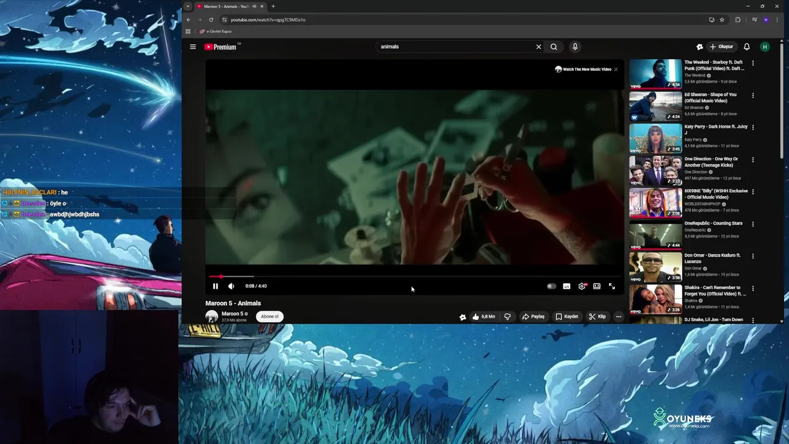Open 6IX9INE Billy video thumbnail

(x=655, y=203)
